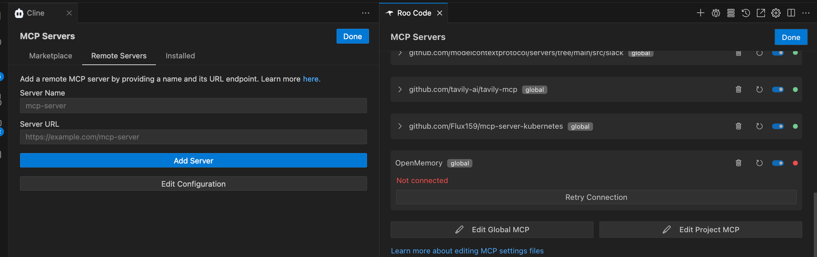Click github.com/tavily-ai/tavily-mcp server name

point(463,90)
